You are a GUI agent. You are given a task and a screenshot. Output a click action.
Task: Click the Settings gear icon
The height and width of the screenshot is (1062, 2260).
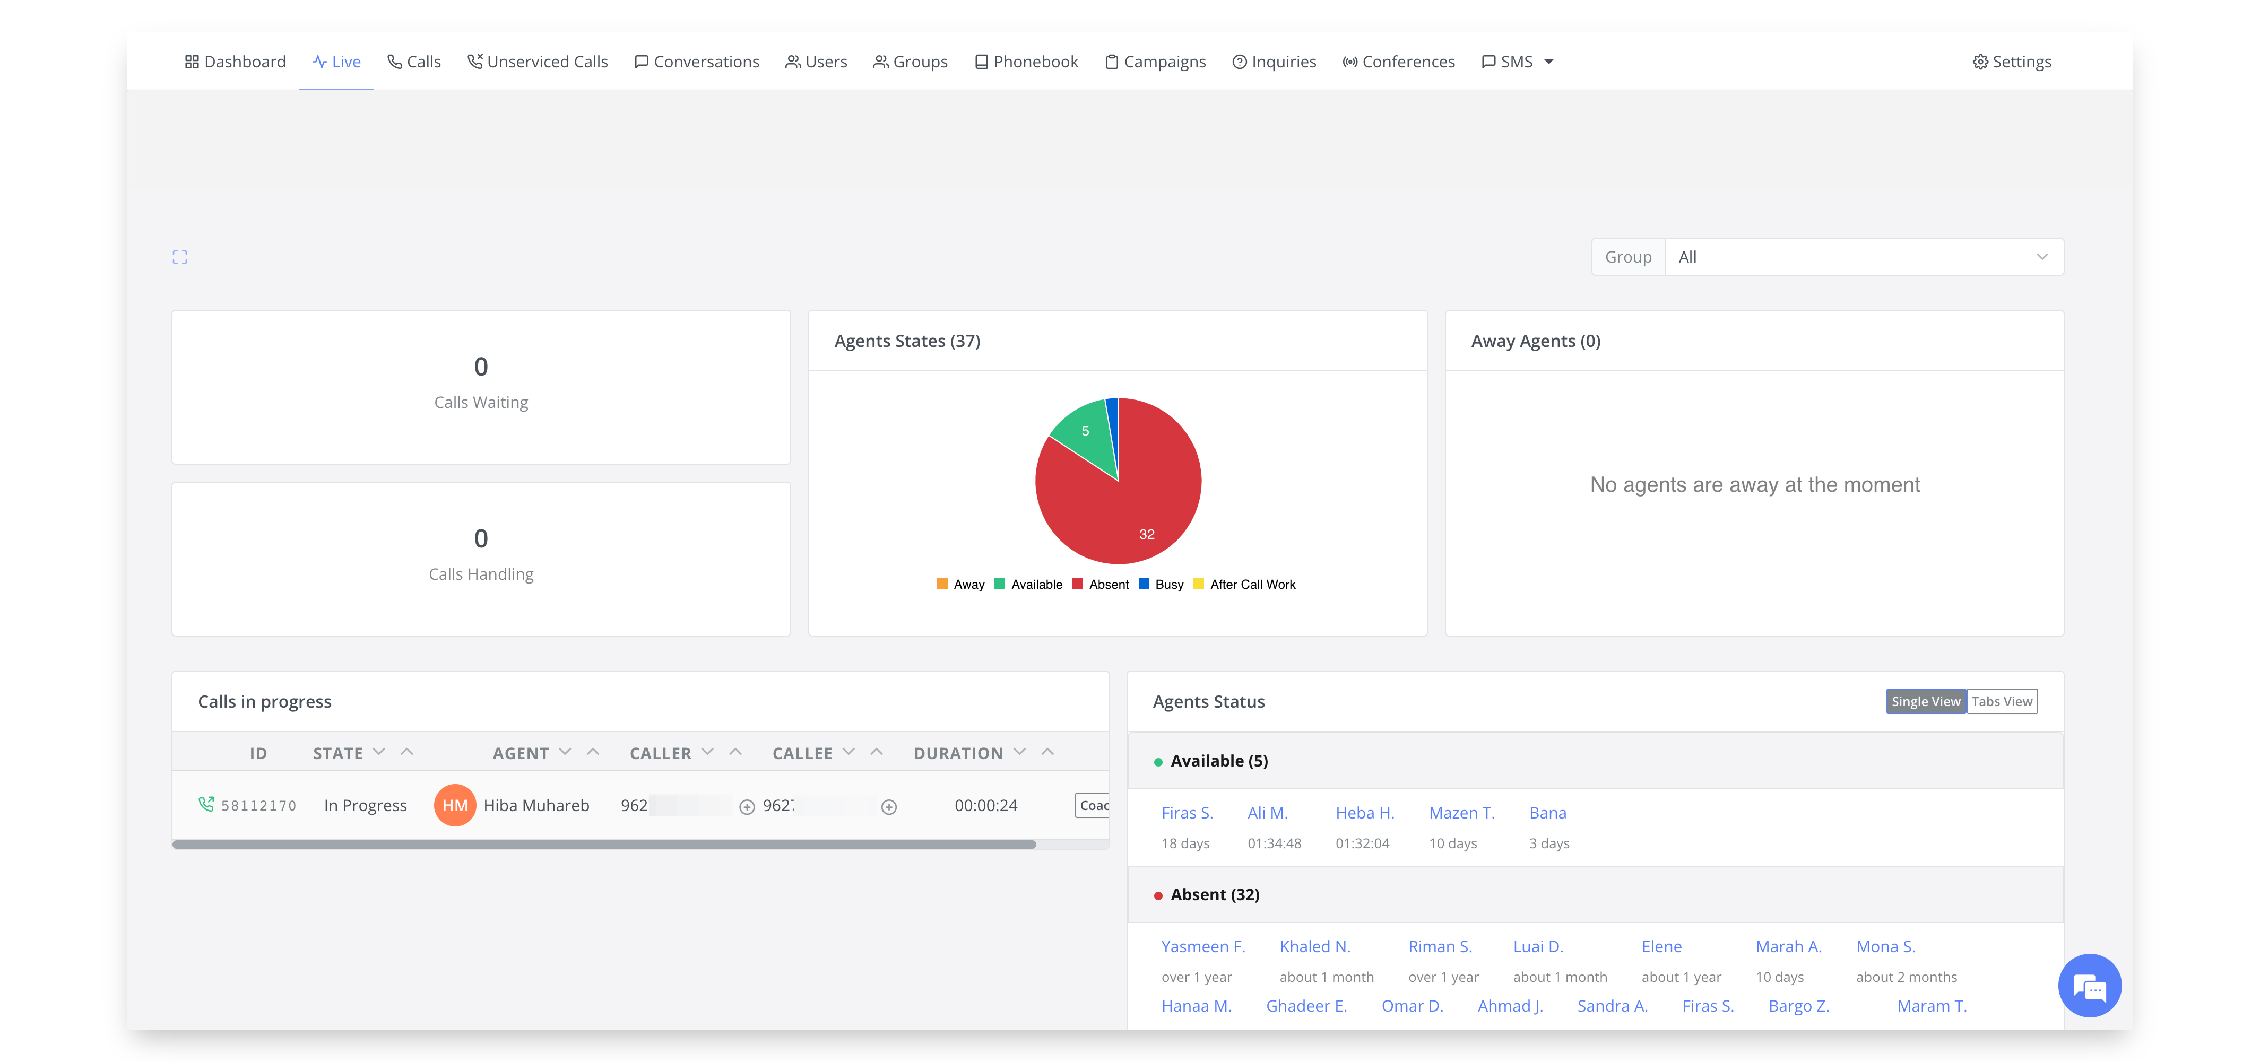pyautogui.click(x=1980, y=62)
